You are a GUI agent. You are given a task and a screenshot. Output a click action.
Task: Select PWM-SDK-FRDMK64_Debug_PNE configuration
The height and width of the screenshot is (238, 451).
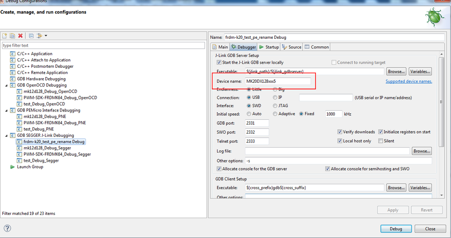(x=55, y=123)
